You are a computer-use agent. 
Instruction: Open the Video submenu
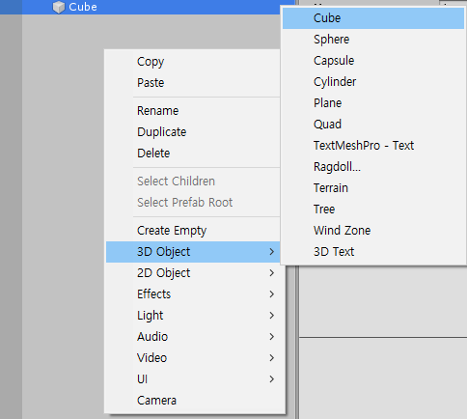point(195,358)
